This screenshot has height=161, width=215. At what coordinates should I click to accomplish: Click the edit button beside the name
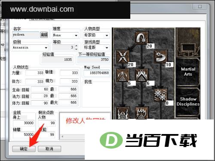tap(44, 35)
